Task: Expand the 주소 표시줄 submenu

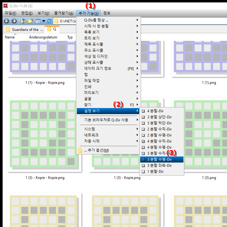Action: point(108,50)
